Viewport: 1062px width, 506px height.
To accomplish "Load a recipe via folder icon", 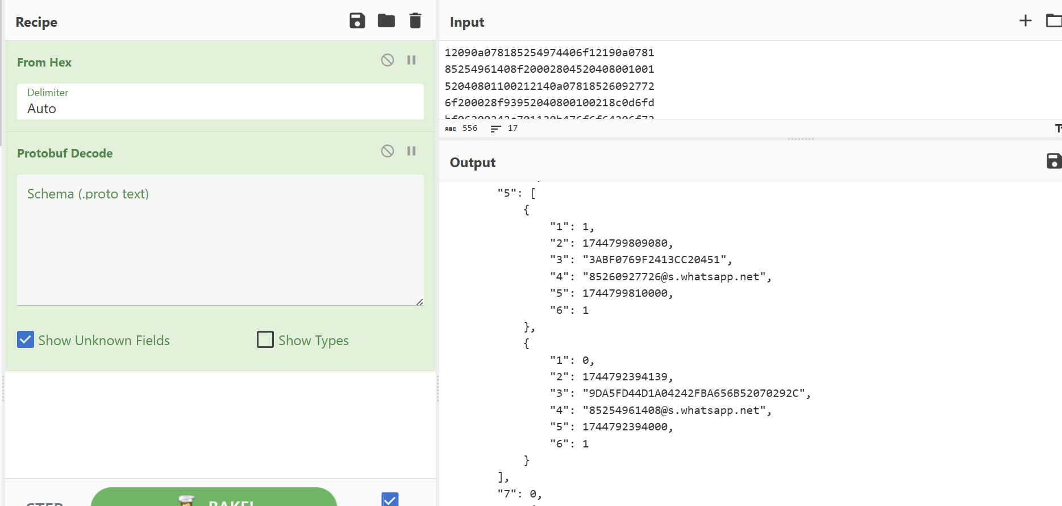I will point(386,21).
